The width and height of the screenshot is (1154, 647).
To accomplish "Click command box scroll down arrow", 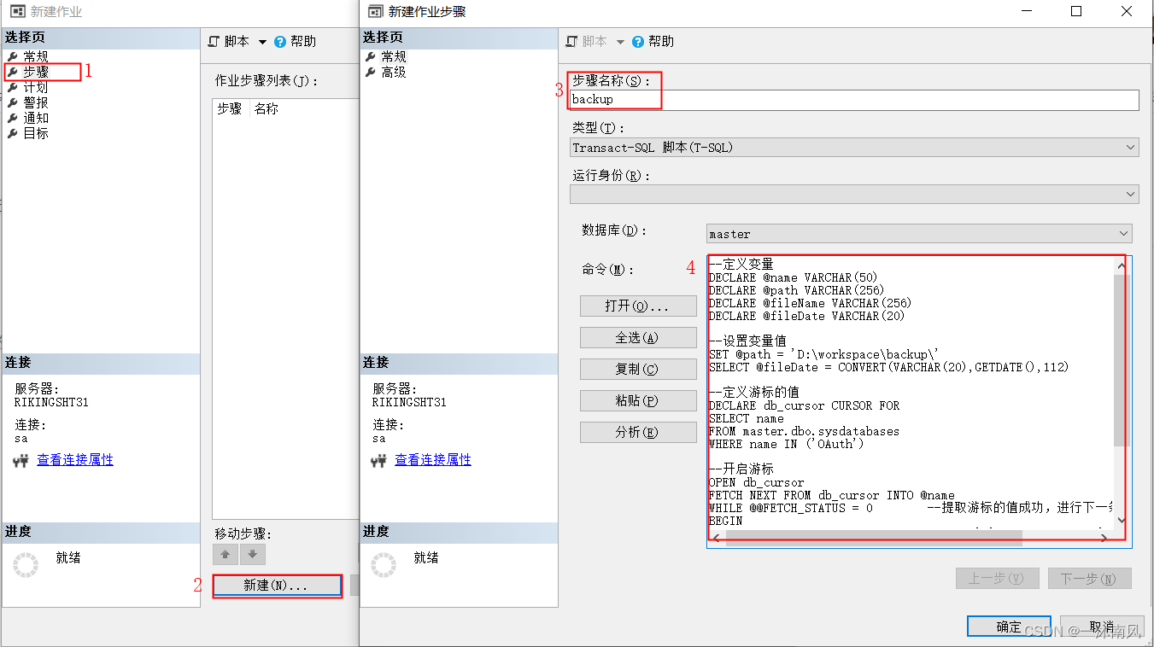I will [1122, 520].
